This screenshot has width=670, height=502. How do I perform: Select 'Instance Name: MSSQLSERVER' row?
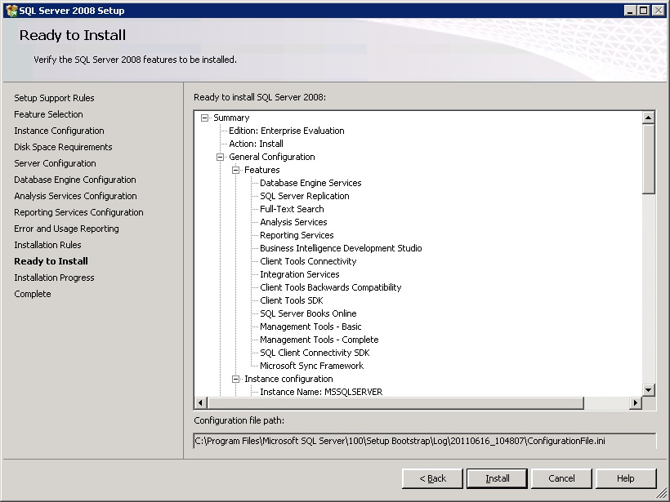pos(321,393)
